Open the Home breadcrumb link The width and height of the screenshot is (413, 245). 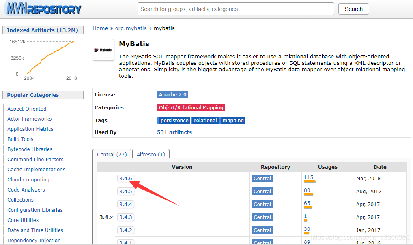point(100,28)
